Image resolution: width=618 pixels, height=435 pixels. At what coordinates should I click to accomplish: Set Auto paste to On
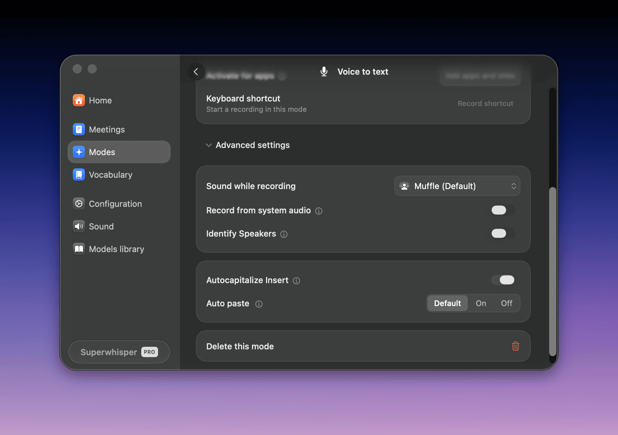pos(481,303)
